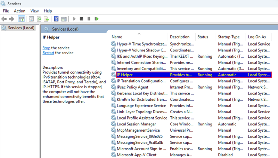Image resolution: width=278 pixels, height=158 pixels.
Task: Click gear icon of Hyper-V Volume Shadow Copy
Action: click(x=114, y=50)
